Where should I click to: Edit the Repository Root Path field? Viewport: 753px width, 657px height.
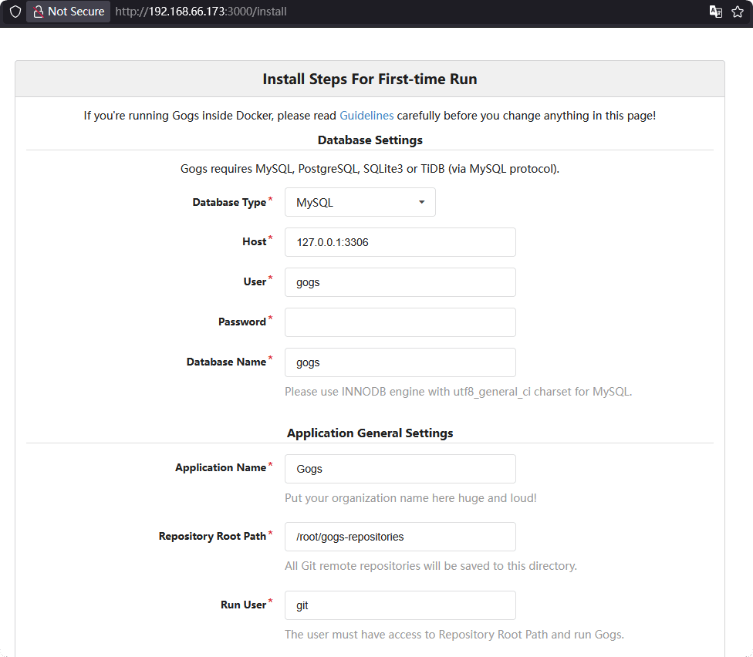click(x=400, y=537)
